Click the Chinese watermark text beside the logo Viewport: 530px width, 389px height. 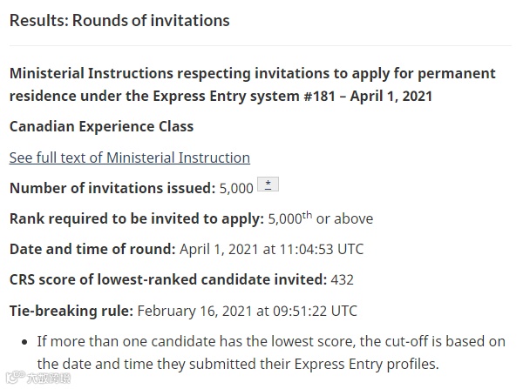(47, 378)
